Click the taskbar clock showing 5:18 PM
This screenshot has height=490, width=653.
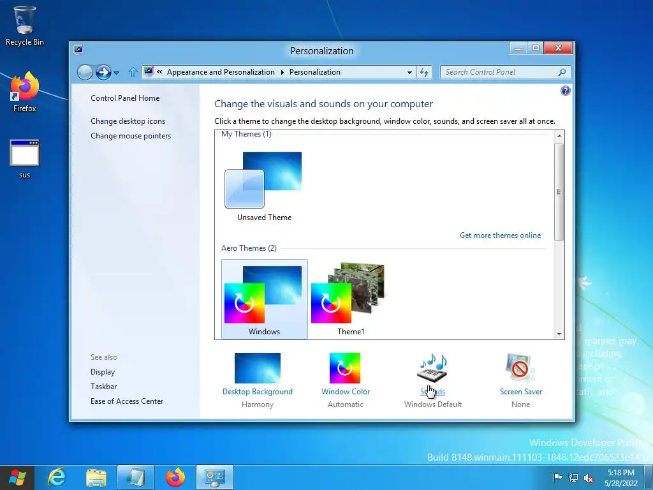[621, 478]
